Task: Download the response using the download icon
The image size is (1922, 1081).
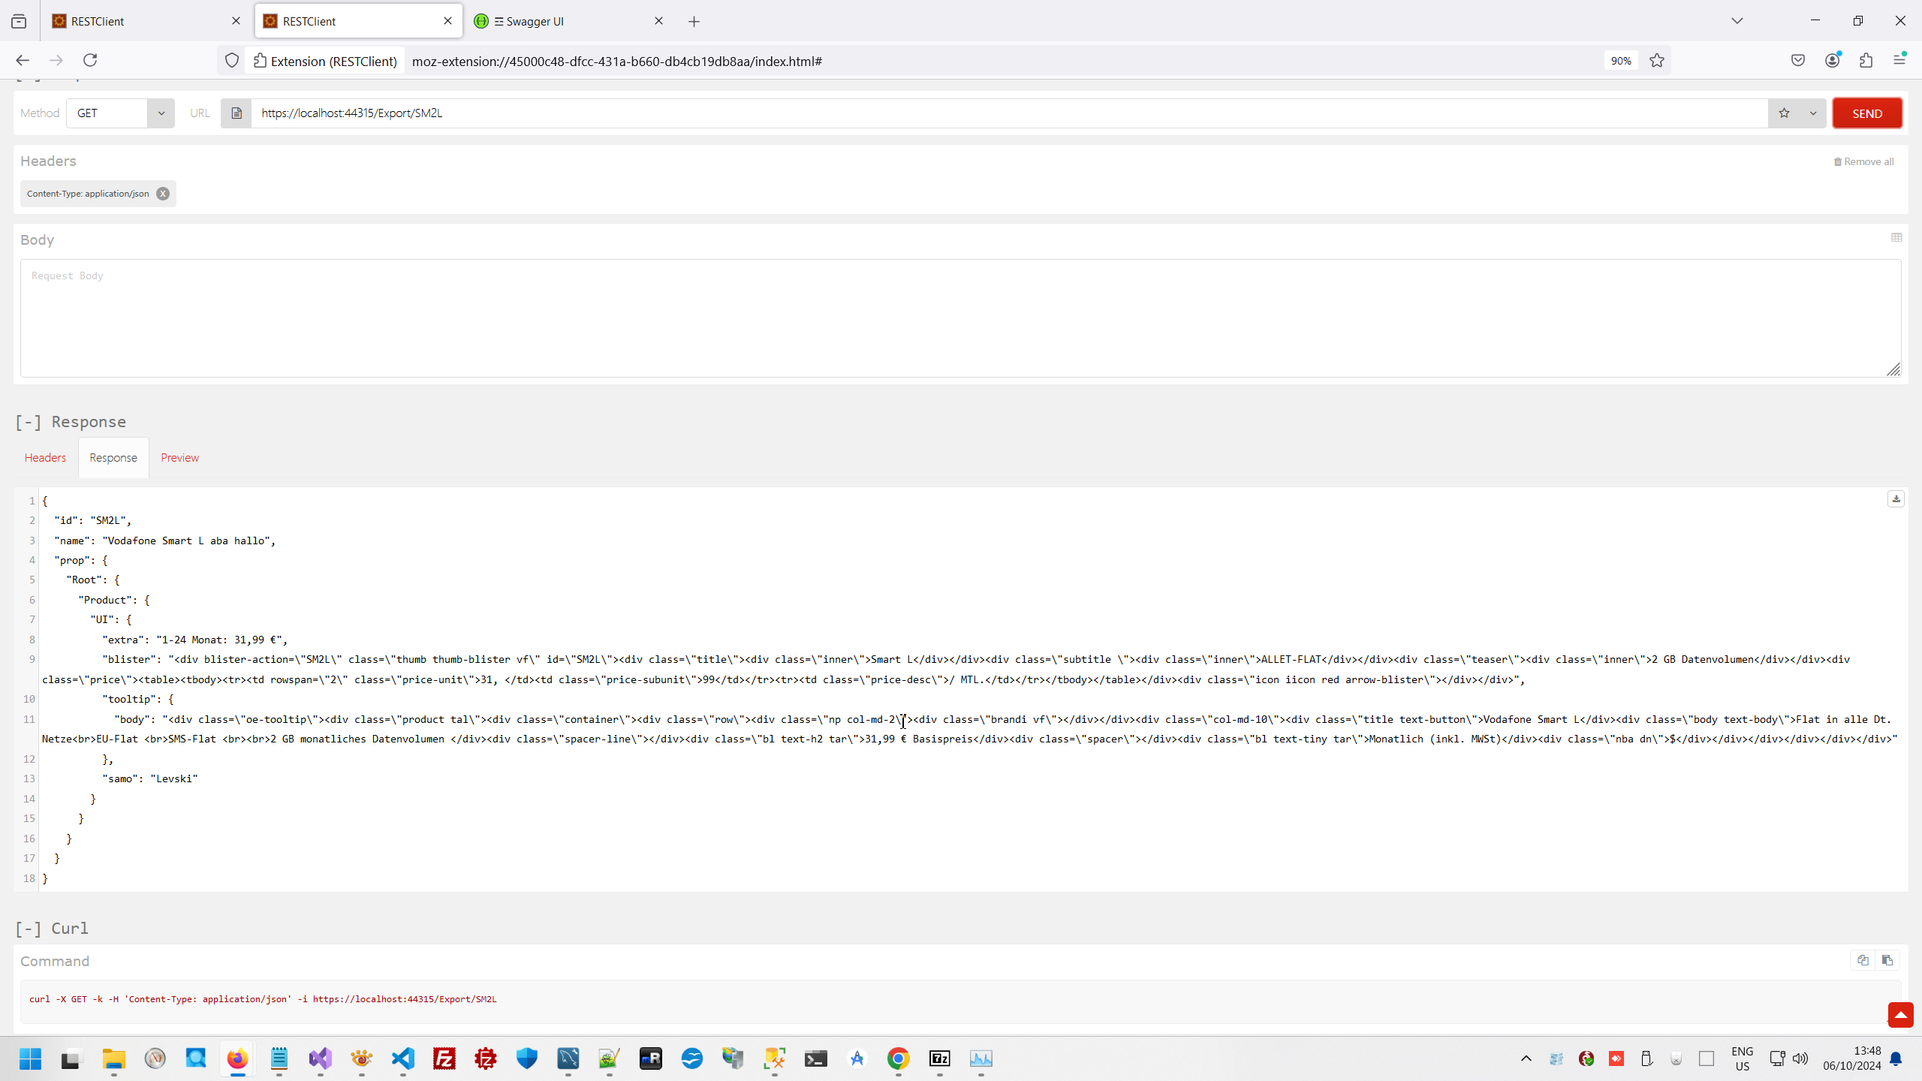Action: click(x=1896, y=499)
